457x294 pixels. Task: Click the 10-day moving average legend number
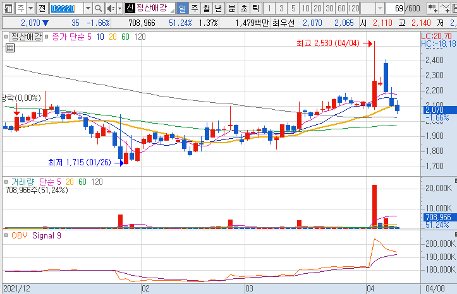click(100, 37)
